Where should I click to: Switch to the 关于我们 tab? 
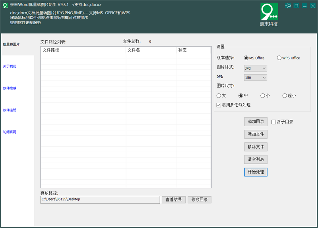click(x=10, y=66)
